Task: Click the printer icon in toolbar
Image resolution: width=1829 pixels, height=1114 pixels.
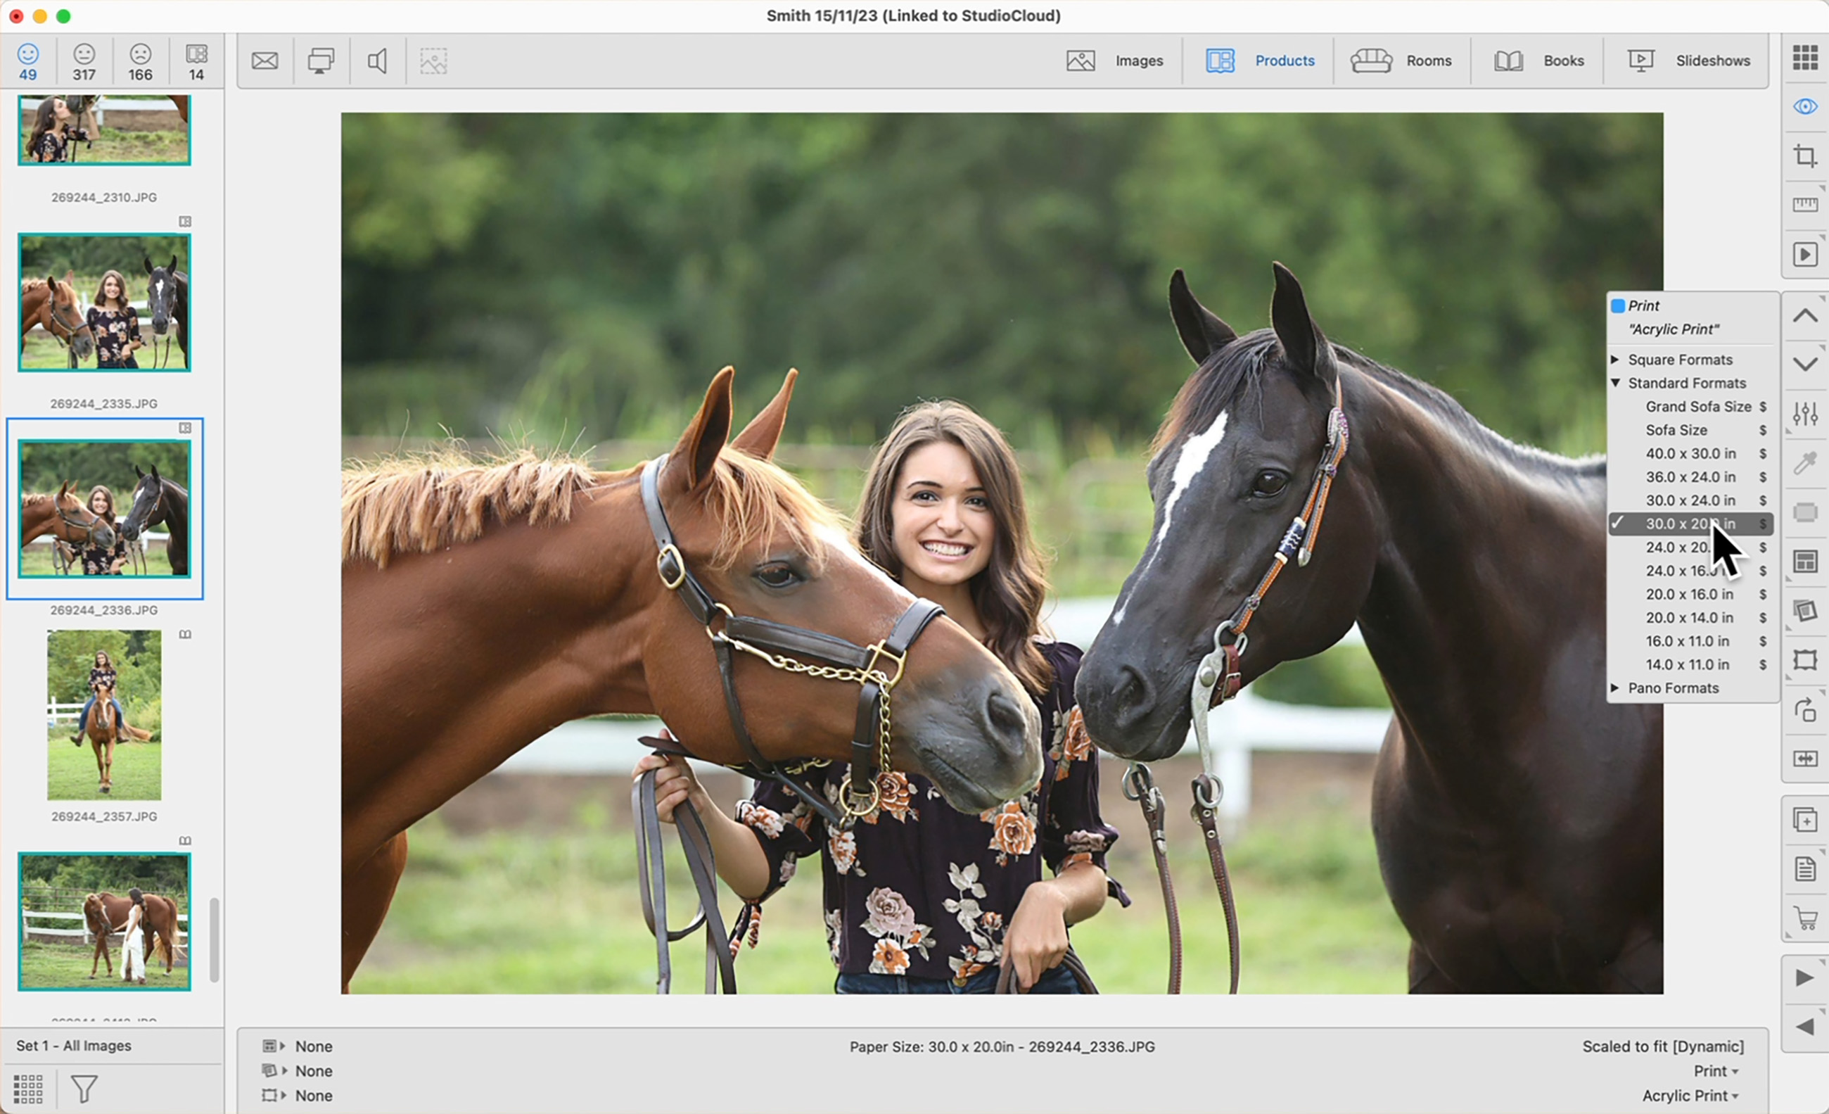Action: 321,61
